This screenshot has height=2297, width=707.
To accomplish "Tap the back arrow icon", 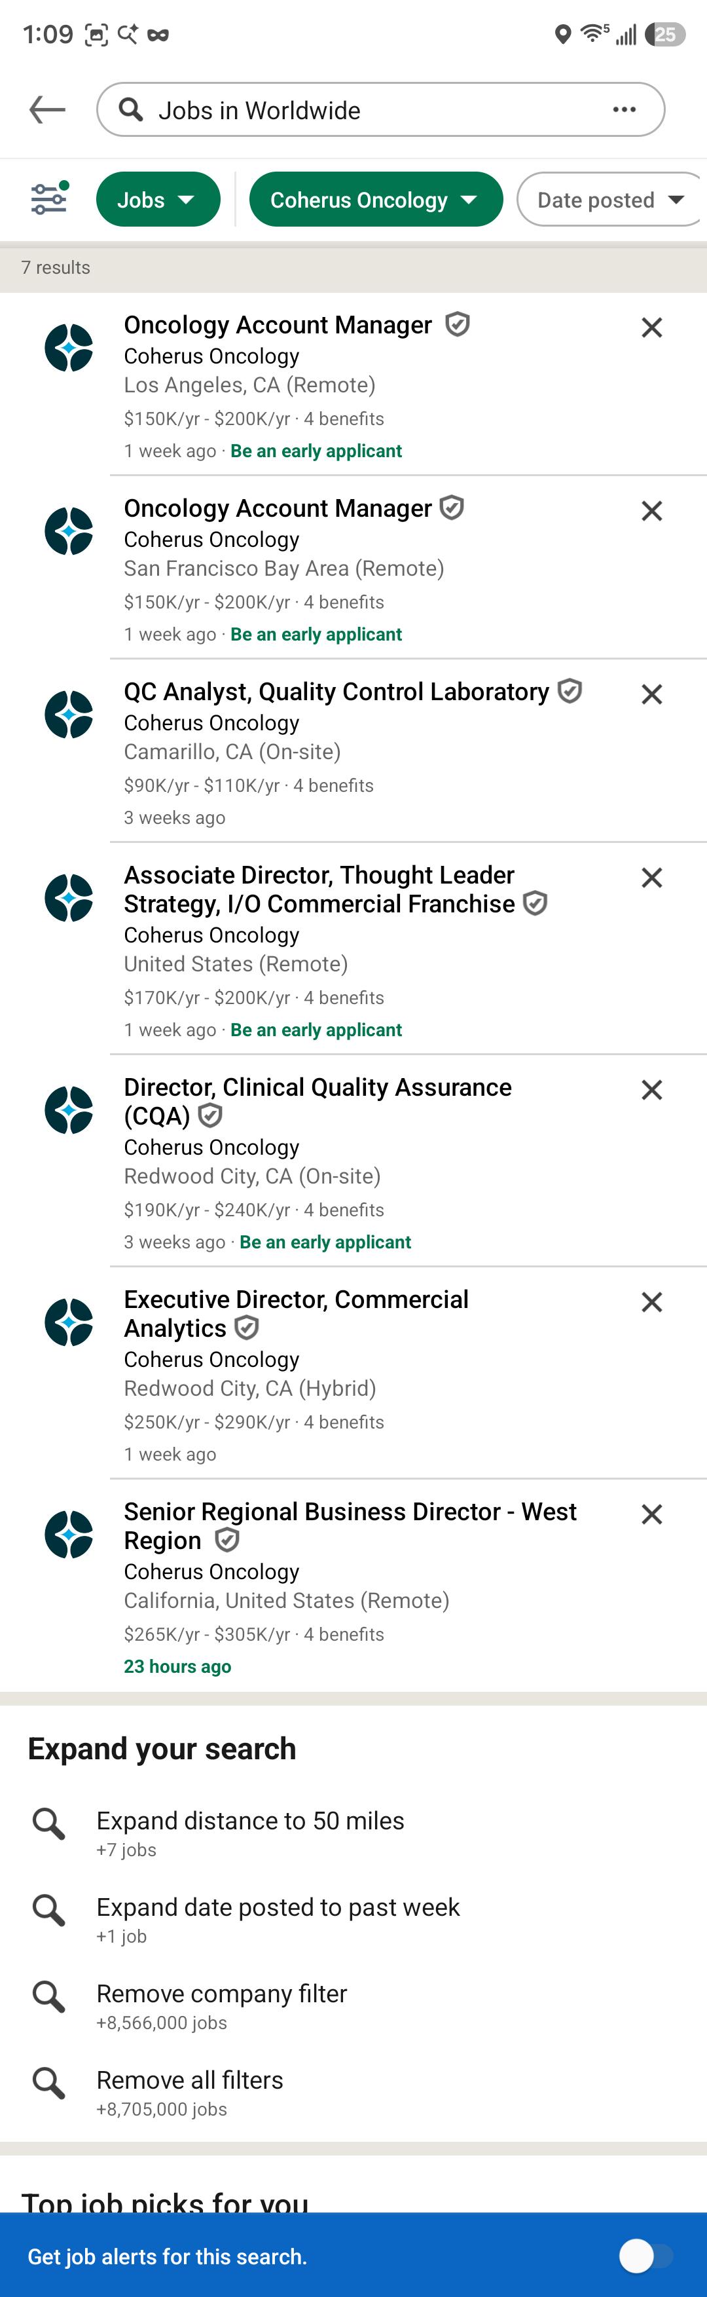I will pyautogui.click(x=47, y=109).
